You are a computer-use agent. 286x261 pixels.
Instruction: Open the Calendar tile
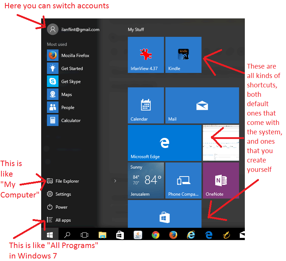tap(146, 105)
